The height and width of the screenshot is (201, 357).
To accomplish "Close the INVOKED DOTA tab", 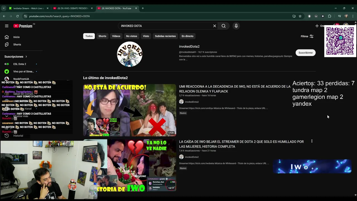I will 136,8.
